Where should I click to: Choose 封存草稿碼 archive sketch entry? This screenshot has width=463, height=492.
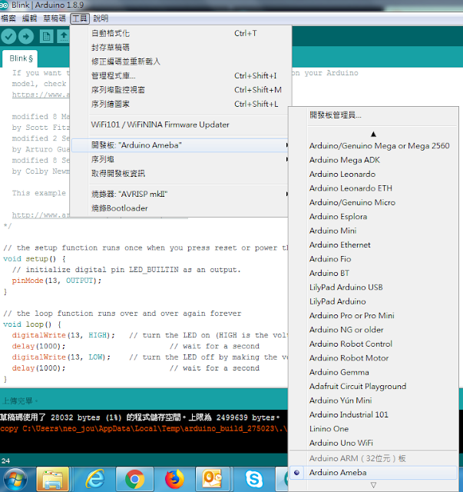click(x=180, y=48)
